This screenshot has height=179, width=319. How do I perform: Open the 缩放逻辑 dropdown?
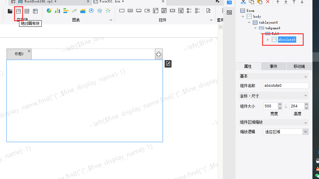coord(286,132)
